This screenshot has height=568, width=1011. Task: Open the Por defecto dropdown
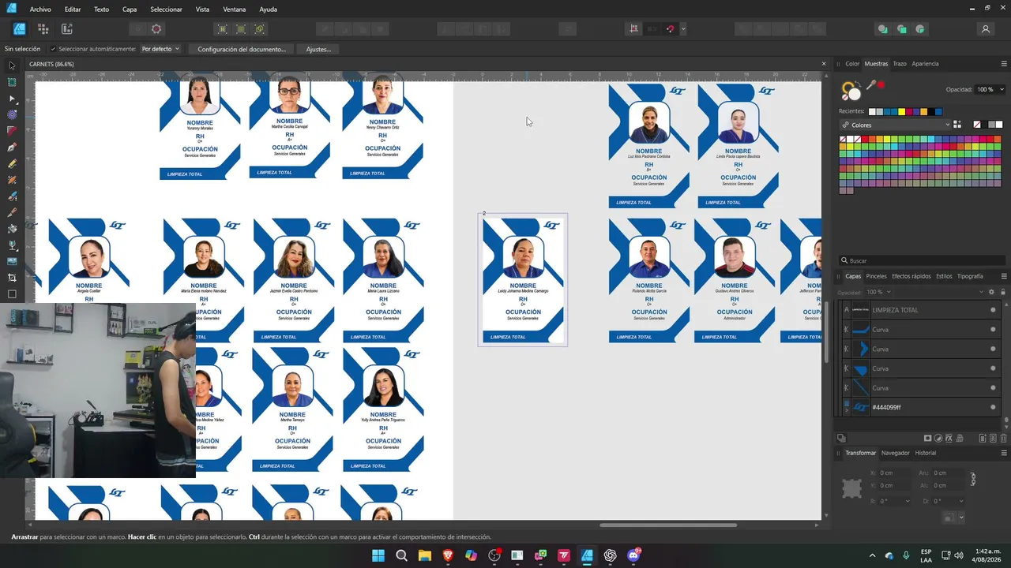(x=160, y=49)
